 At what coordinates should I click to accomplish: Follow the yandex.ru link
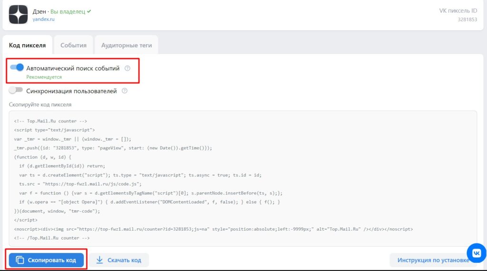point(43,19)
